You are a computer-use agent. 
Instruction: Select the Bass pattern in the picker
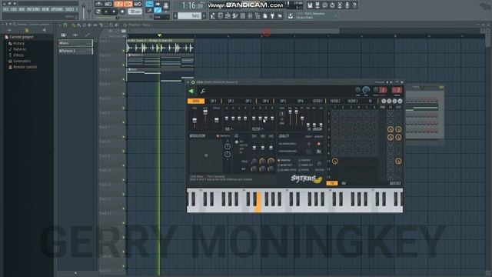75,43
